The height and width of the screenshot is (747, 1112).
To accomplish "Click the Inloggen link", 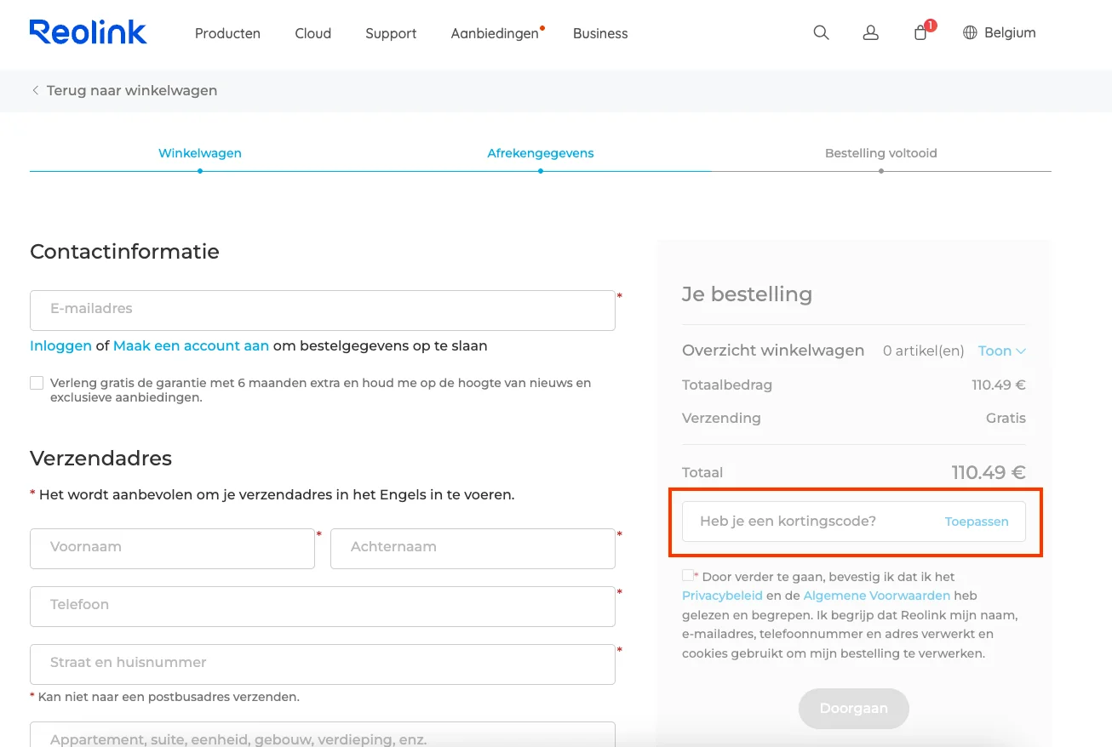I will point(60,345).
